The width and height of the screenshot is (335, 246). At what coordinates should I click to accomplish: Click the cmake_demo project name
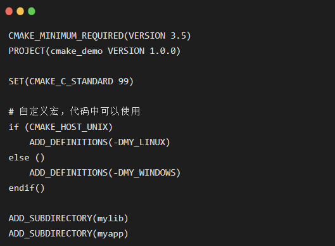pos(77,51)
